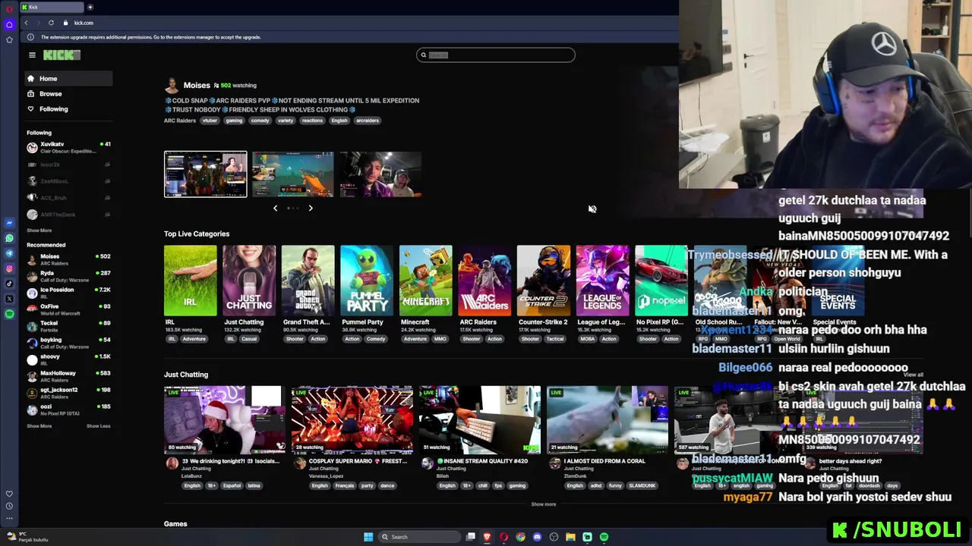
Task: Click the MOBA tag under League of Legends
Action: tap(588, 339)
